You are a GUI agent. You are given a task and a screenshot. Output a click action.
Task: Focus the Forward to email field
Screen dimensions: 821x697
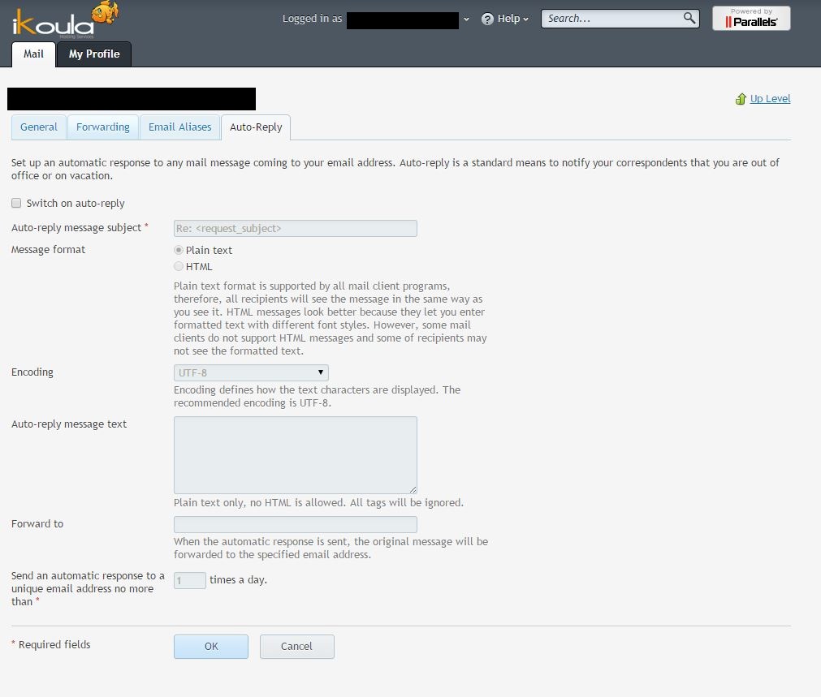296,524
